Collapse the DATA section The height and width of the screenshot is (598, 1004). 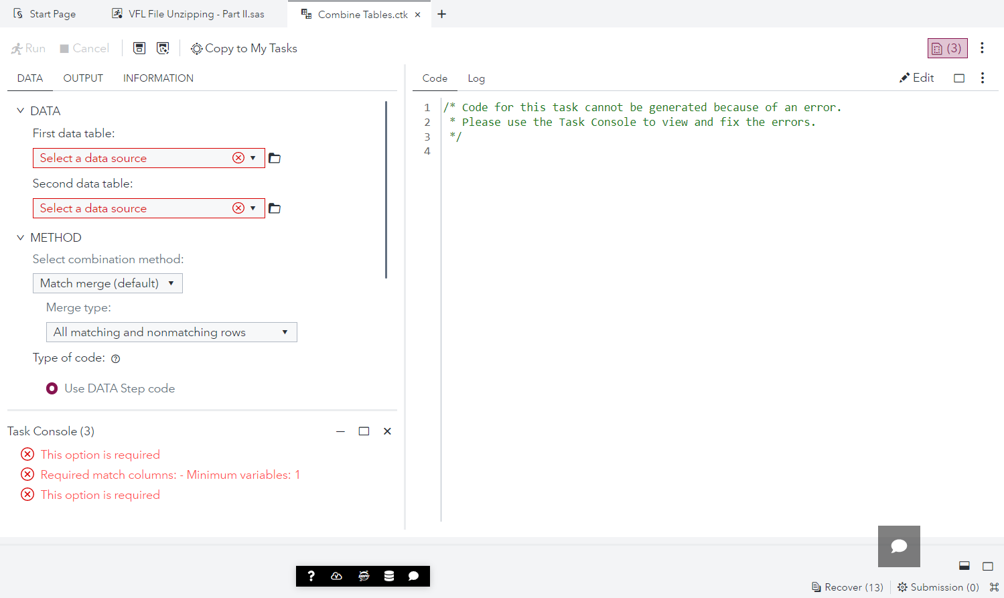pos(19,110)
